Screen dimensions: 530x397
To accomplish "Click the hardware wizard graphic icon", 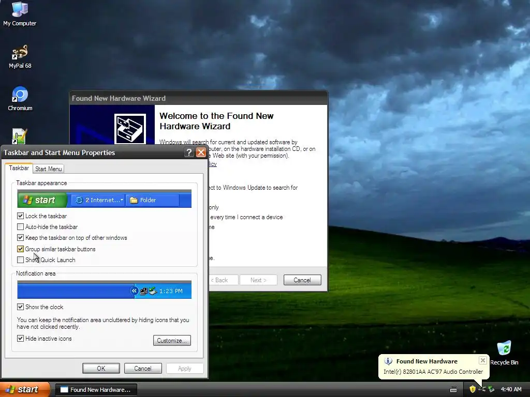I will pos(130,129).
